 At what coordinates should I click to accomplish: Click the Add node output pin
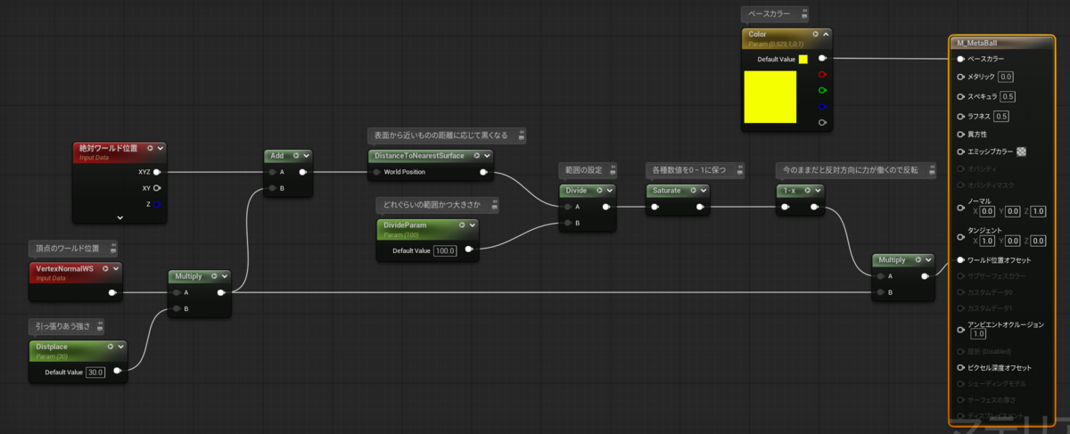(302, 173)
